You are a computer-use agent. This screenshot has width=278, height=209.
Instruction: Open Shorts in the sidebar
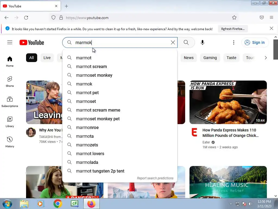(x=10, y=82)
